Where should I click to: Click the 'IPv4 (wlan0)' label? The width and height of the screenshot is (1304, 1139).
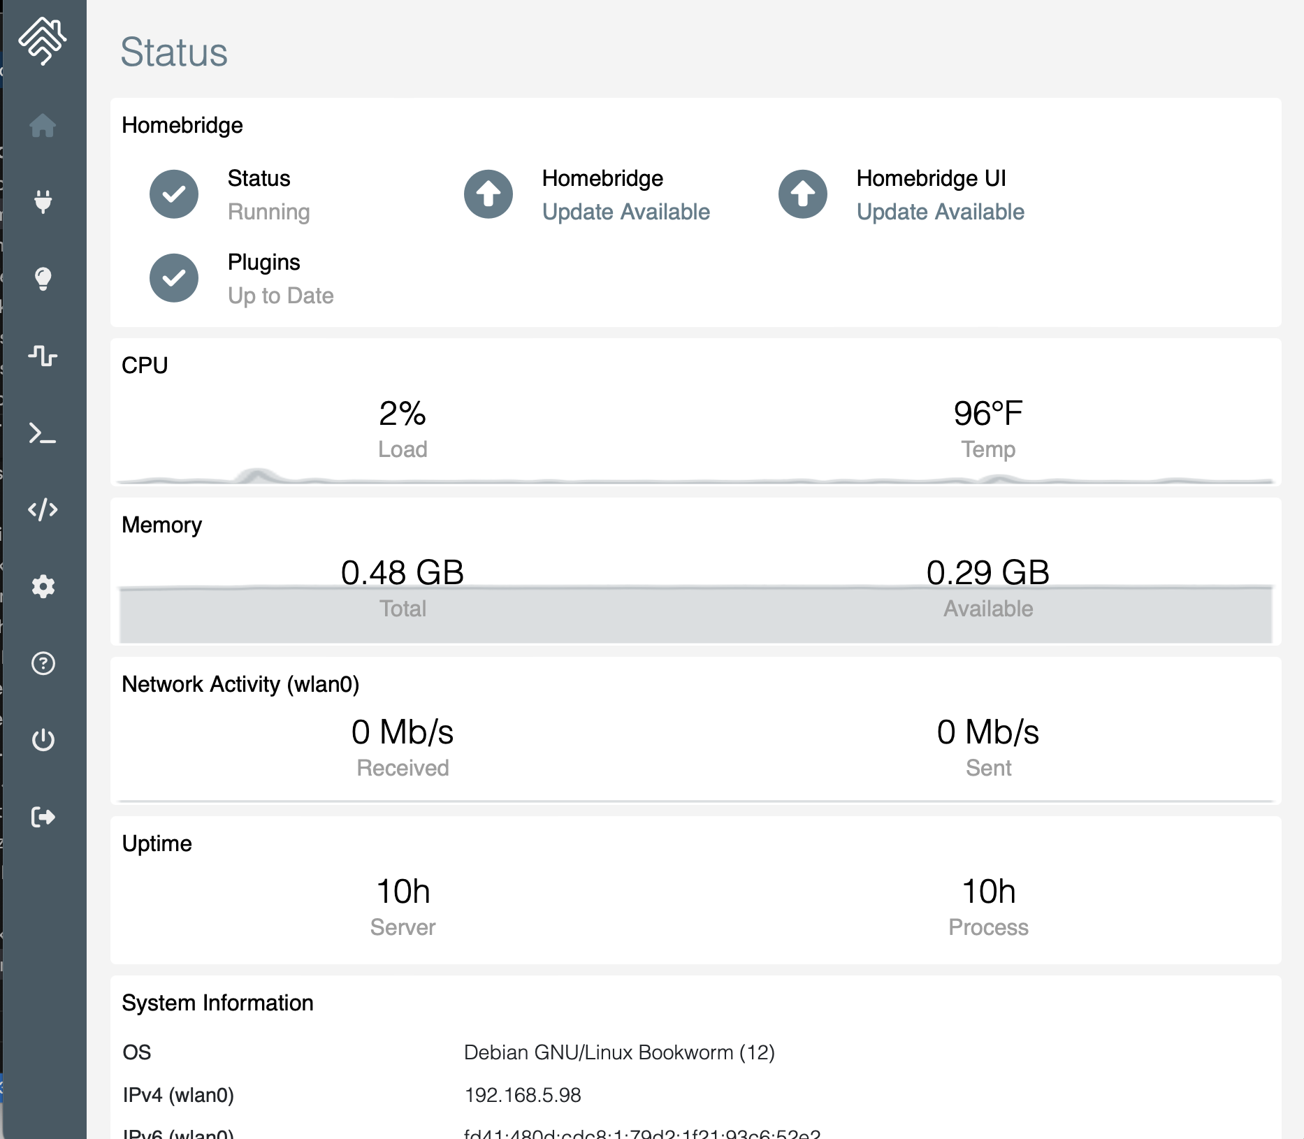(178, 1095)
